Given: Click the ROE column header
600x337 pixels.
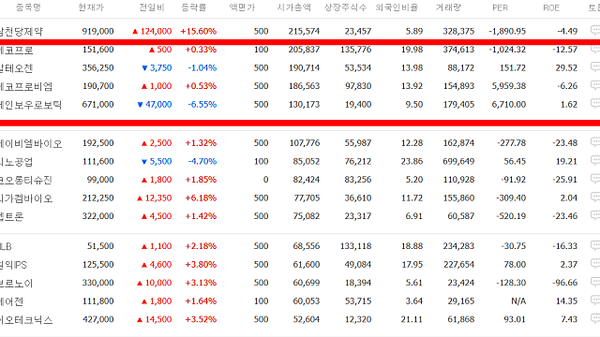Looking at the screenshot, I should pyautogui.click(x=551, y=7).
